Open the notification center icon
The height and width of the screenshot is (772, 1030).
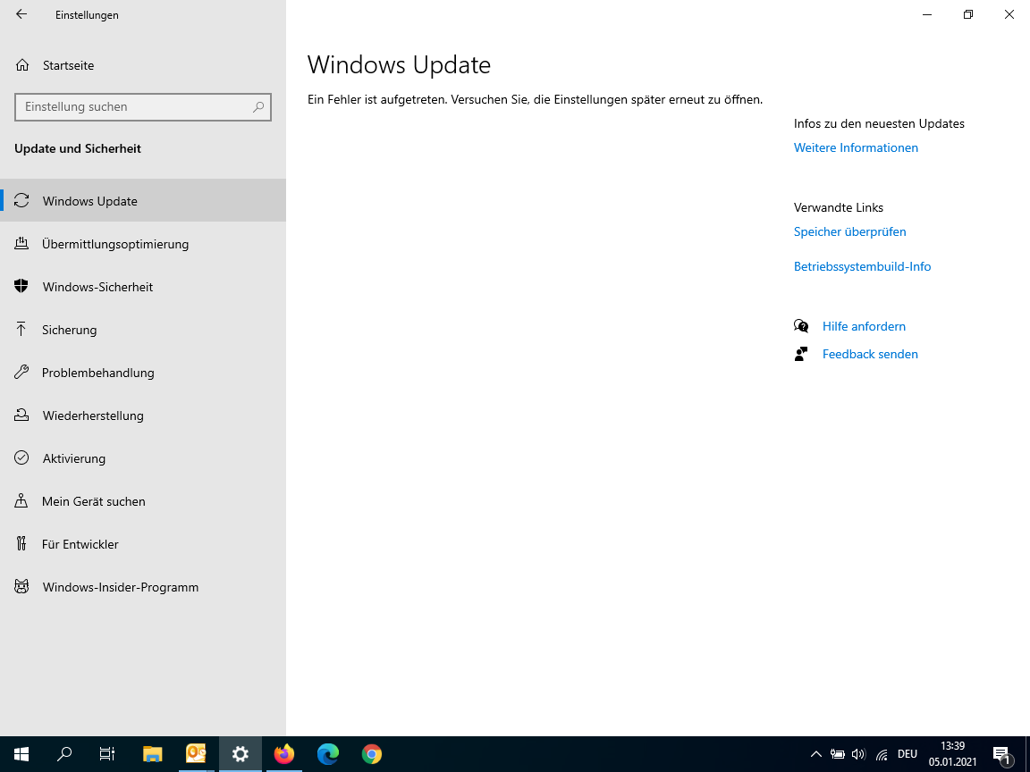click(1001, 754)
